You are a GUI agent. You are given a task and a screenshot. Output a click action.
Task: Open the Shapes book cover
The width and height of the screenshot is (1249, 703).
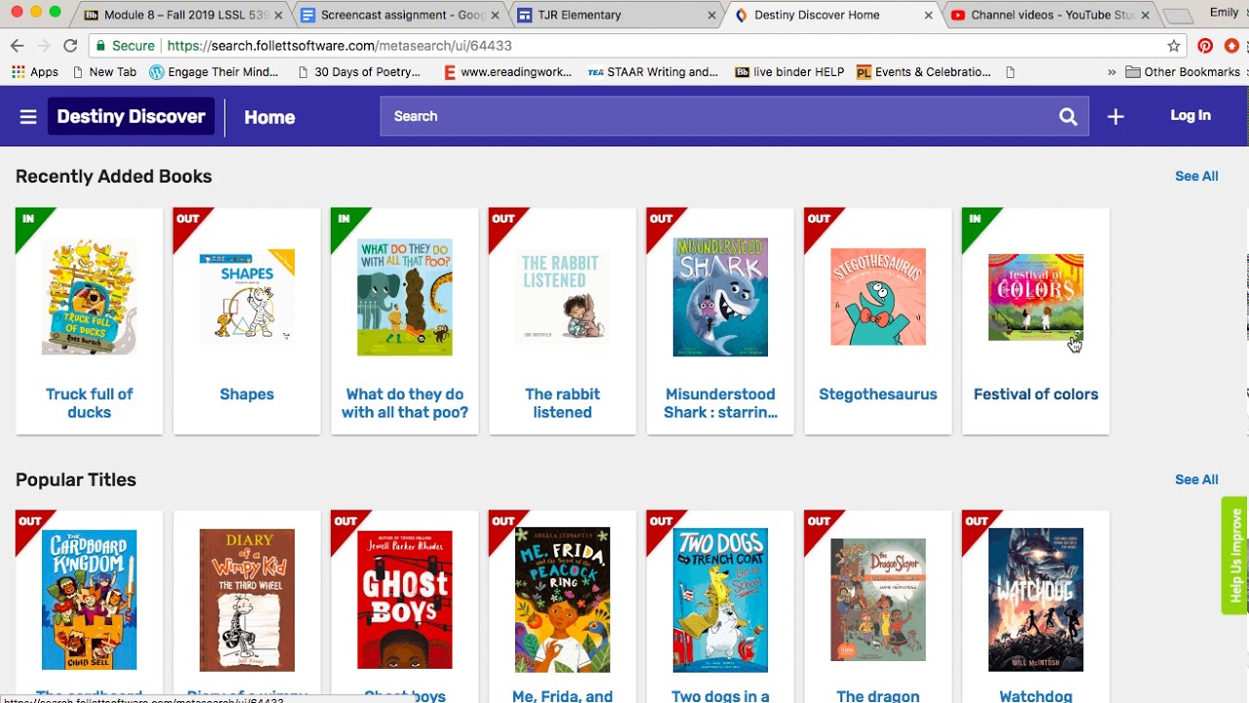[247, 297]
